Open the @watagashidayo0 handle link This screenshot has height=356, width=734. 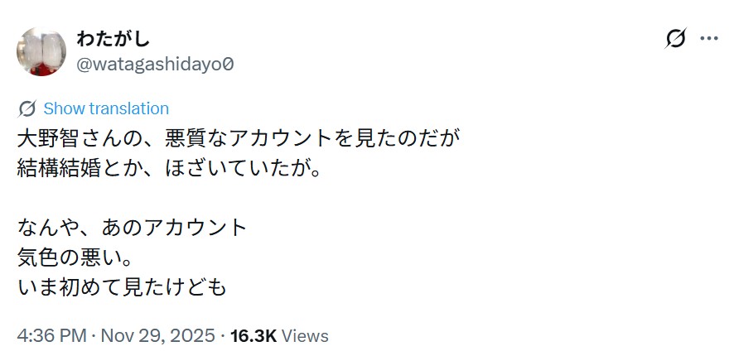(155, 63)
